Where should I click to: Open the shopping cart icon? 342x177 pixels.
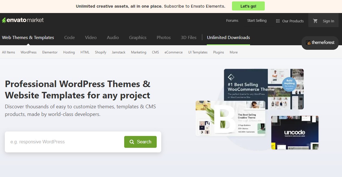pyautogui.click(x=315, y=21)
